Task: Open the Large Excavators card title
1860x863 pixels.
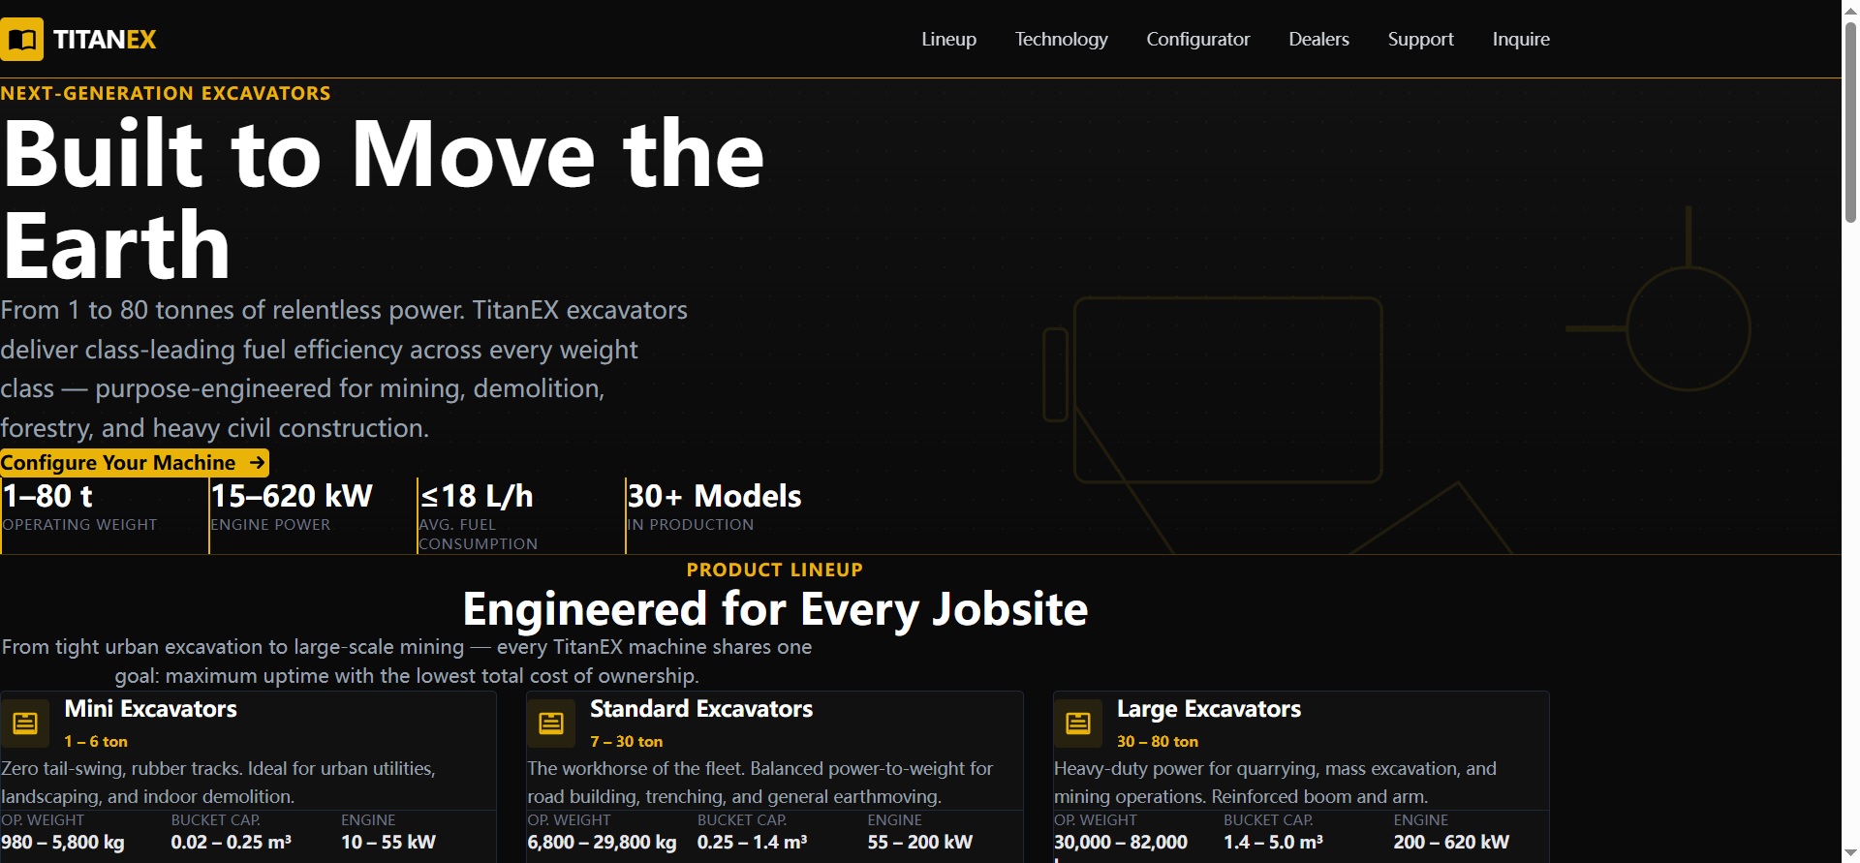Action: pos(1209,709)
